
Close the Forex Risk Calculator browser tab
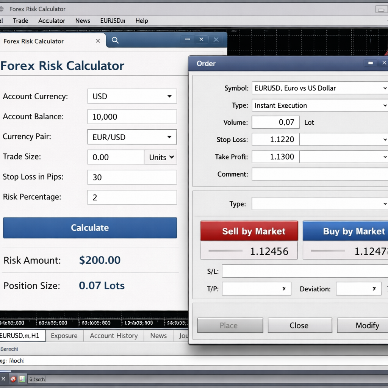tap(98, 41)
